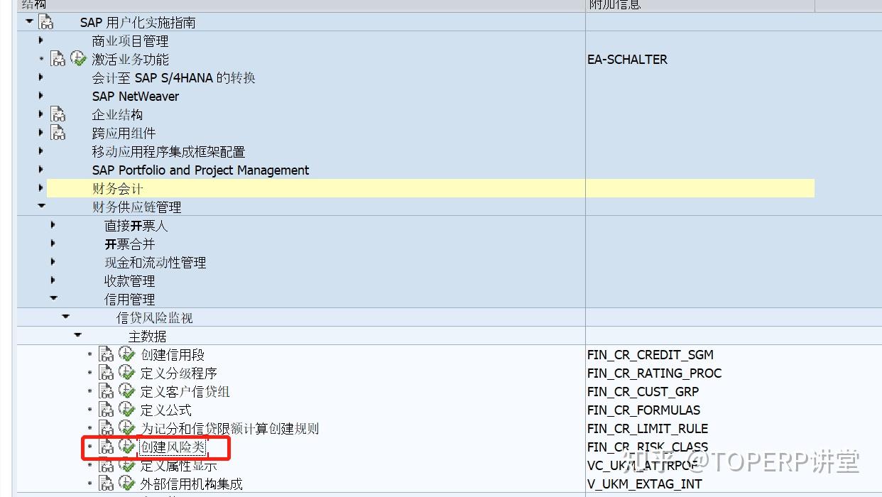Open the 商业项目管理 node
Image resolution: width=882 pixels, height=497 pixels.
pos(40,41)
